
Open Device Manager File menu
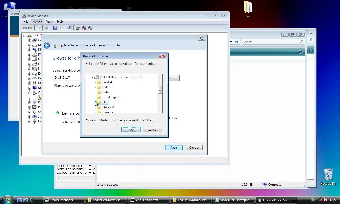(x=26, y=22)
